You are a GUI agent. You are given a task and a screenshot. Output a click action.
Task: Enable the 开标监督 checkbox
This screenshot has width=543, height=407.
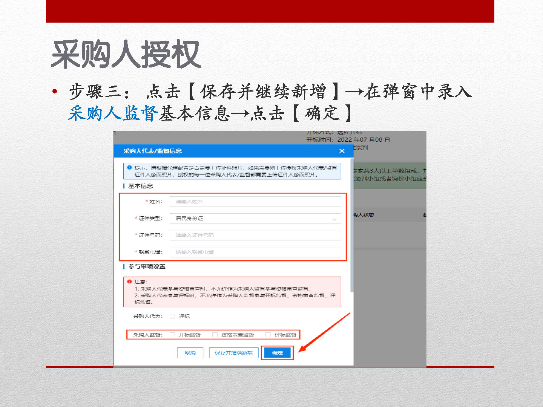172,335
